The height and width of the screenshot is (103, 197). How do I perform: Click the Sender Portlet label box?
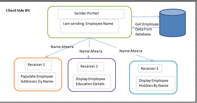pyautogui.click(x=91, y=14)
